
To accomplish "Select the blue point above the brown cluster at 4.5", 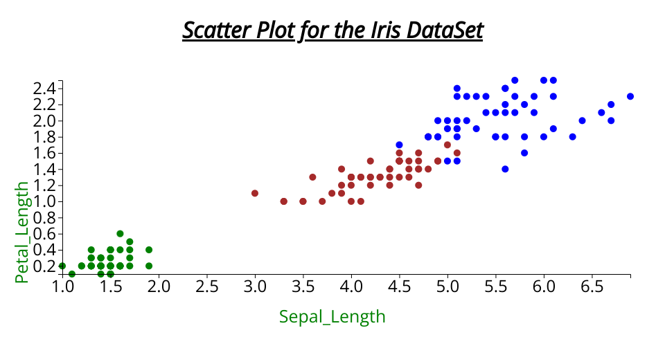I will (399, 145).
